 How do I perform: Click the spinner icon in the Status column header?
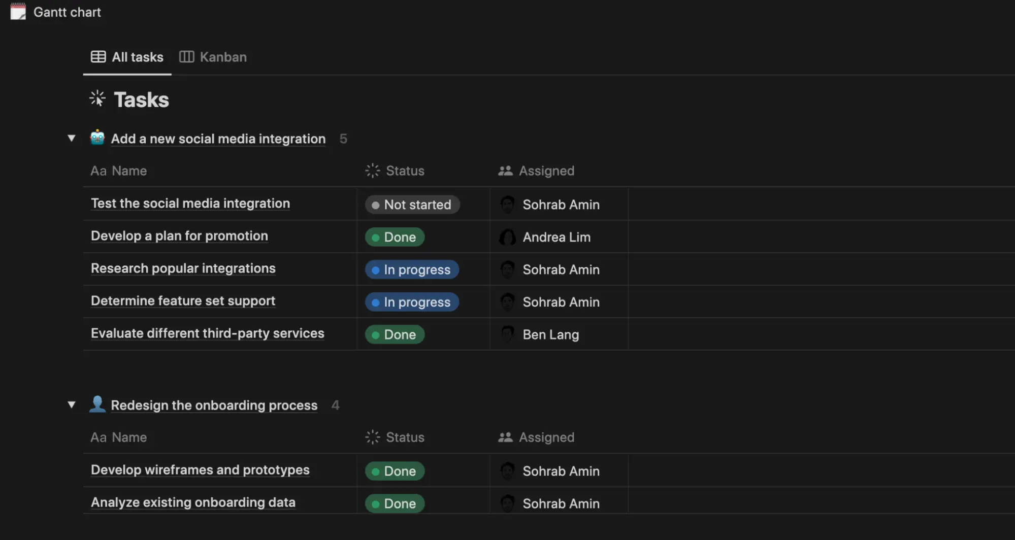click(372, 171)
